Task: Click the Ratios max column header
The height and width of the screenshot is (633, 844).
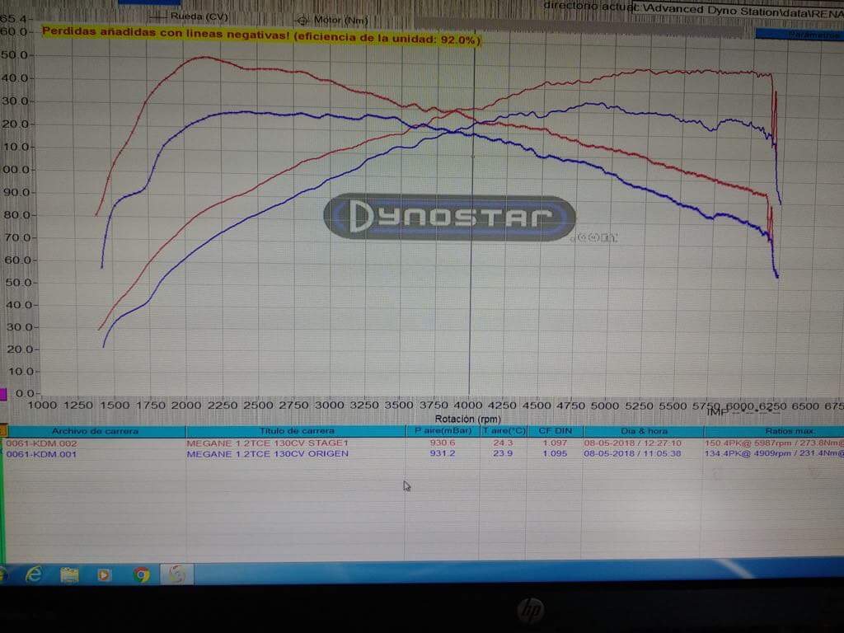Action: click(774, 430)
